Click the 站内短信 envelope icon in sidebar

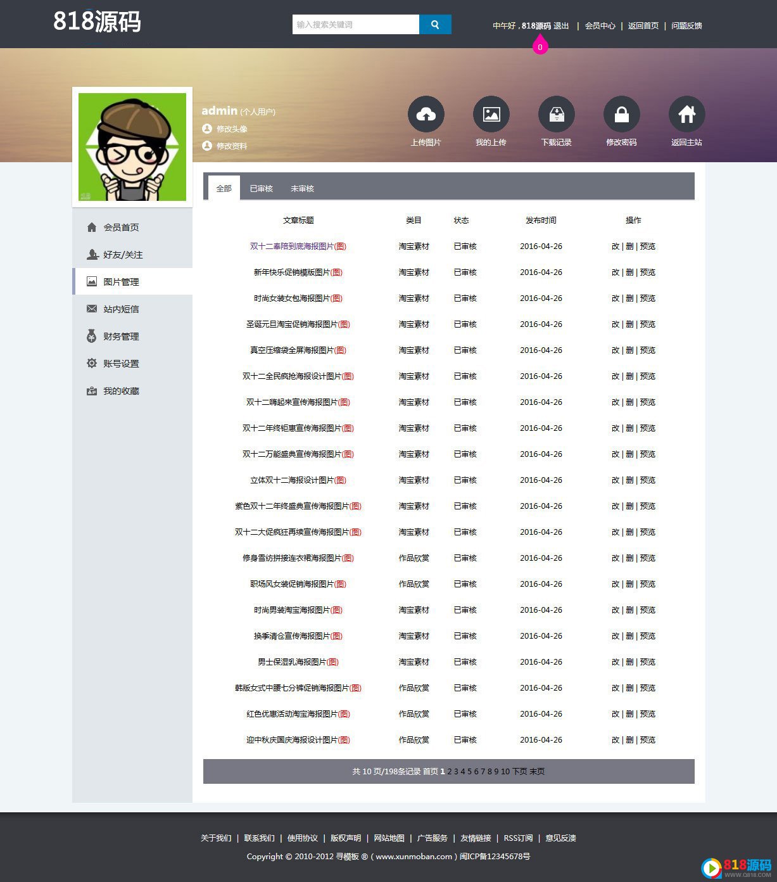pyautogui.click(x=92, y=309)
